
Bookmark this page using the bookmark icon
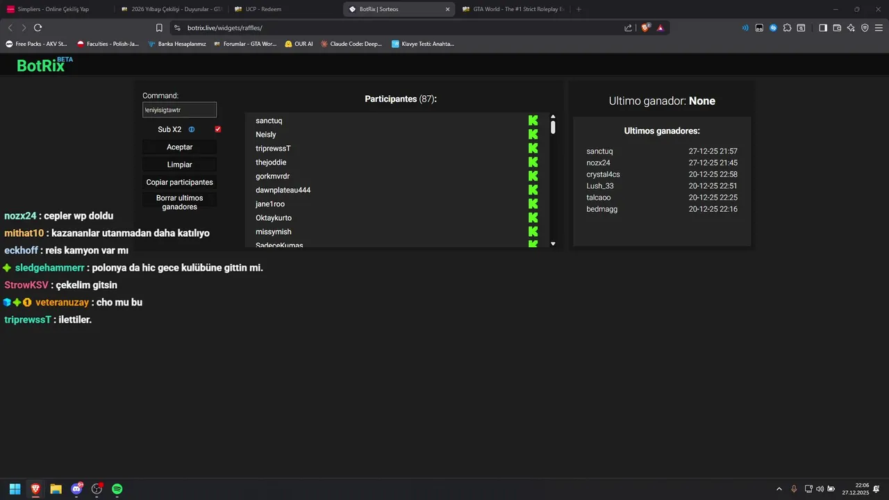pyautogui.click(x=159, y=28)
